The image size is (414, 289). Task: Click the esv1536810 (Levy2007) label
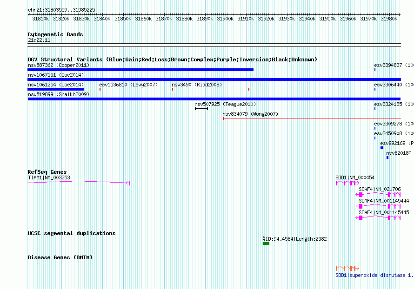(x=128, y=85)
